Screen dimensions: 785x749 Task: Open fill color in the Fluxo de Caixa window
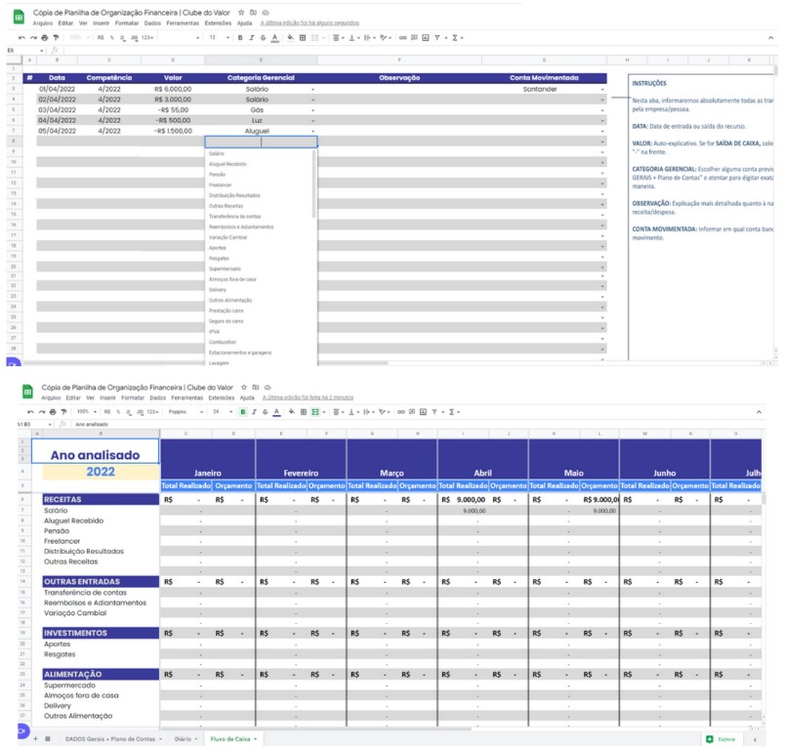291,412
